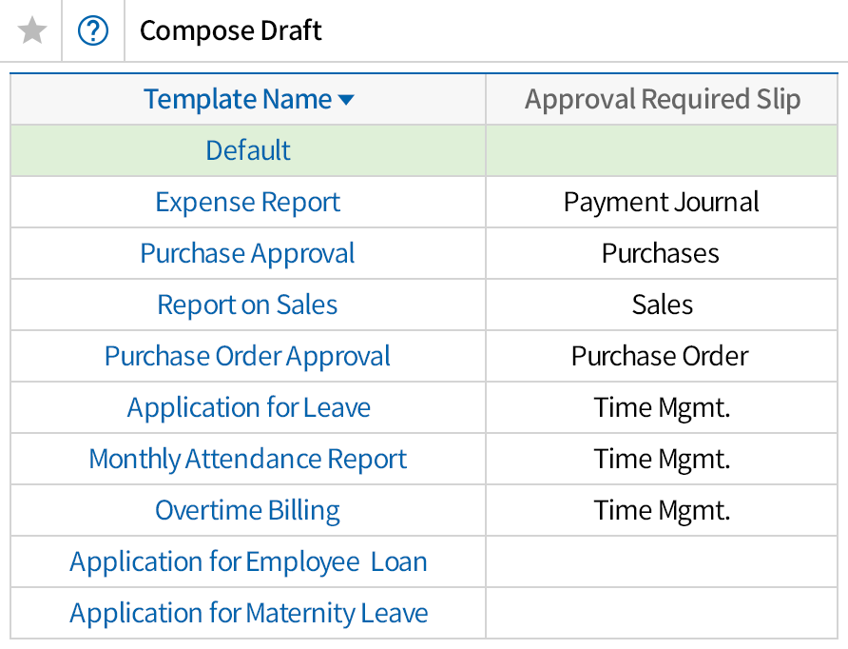Click the Purchases slip cell
This screenshot has width=848, height=649.
pyautogui.click(x=661, y=253)
